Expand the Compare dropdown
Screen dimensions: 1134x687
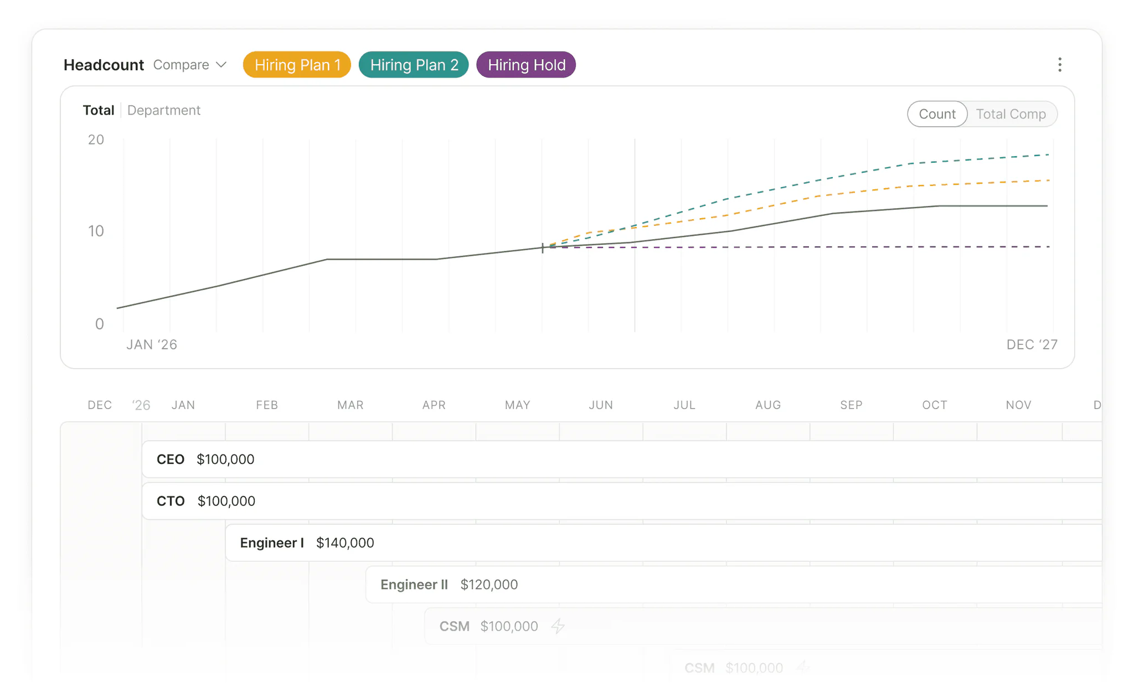click(190, 65)
